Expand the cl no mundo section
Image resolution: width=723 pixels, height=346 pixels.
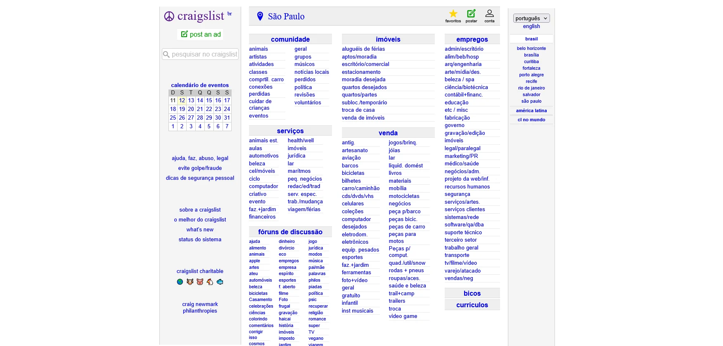point(531,120)
